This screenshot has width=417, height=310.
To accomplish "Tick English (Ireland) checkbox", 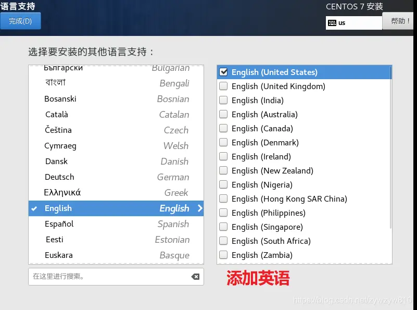I will tap(223, 156).
